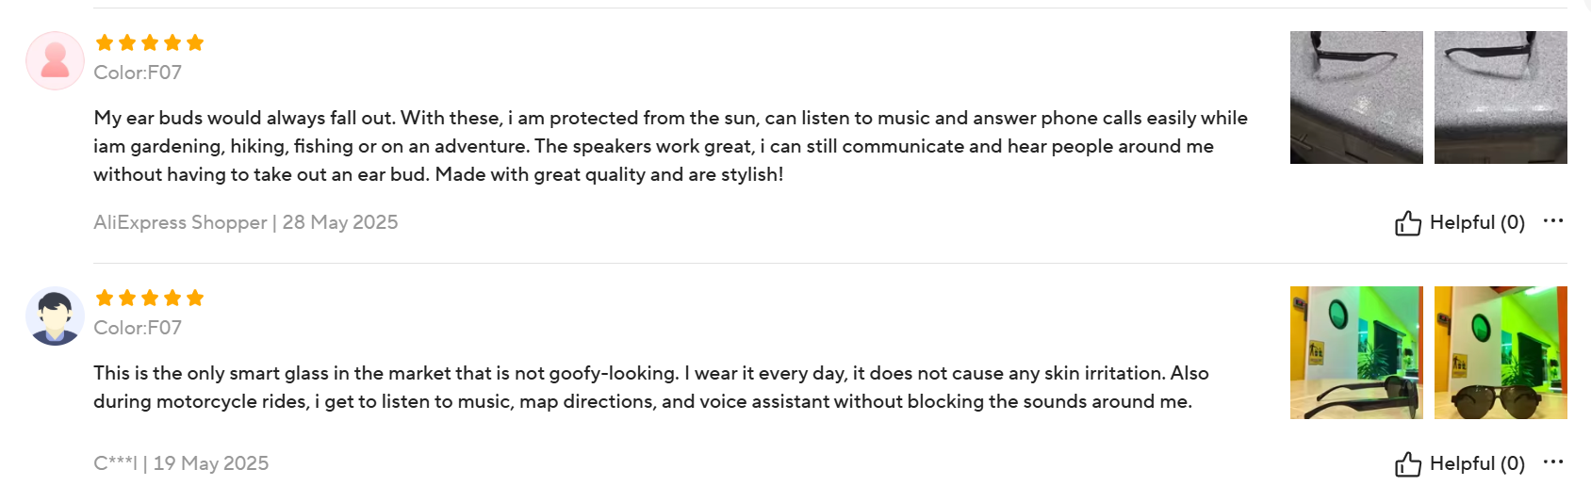Click the Color:F07 label on the first review
This screenshot has width=1591, height=502.
(x=138, y=73)
